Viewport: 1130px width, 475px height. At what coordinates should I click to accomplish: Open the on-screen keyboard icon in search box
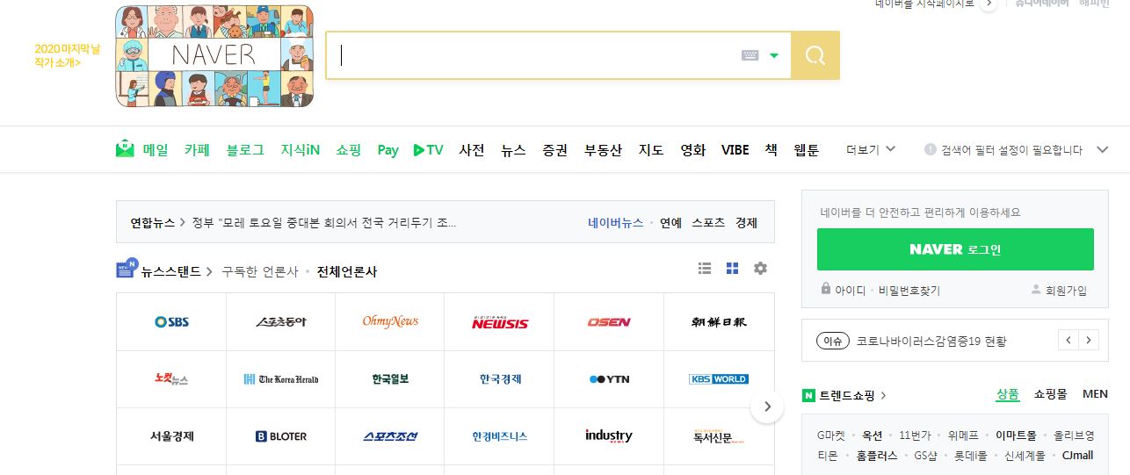(x=750, y=55)
